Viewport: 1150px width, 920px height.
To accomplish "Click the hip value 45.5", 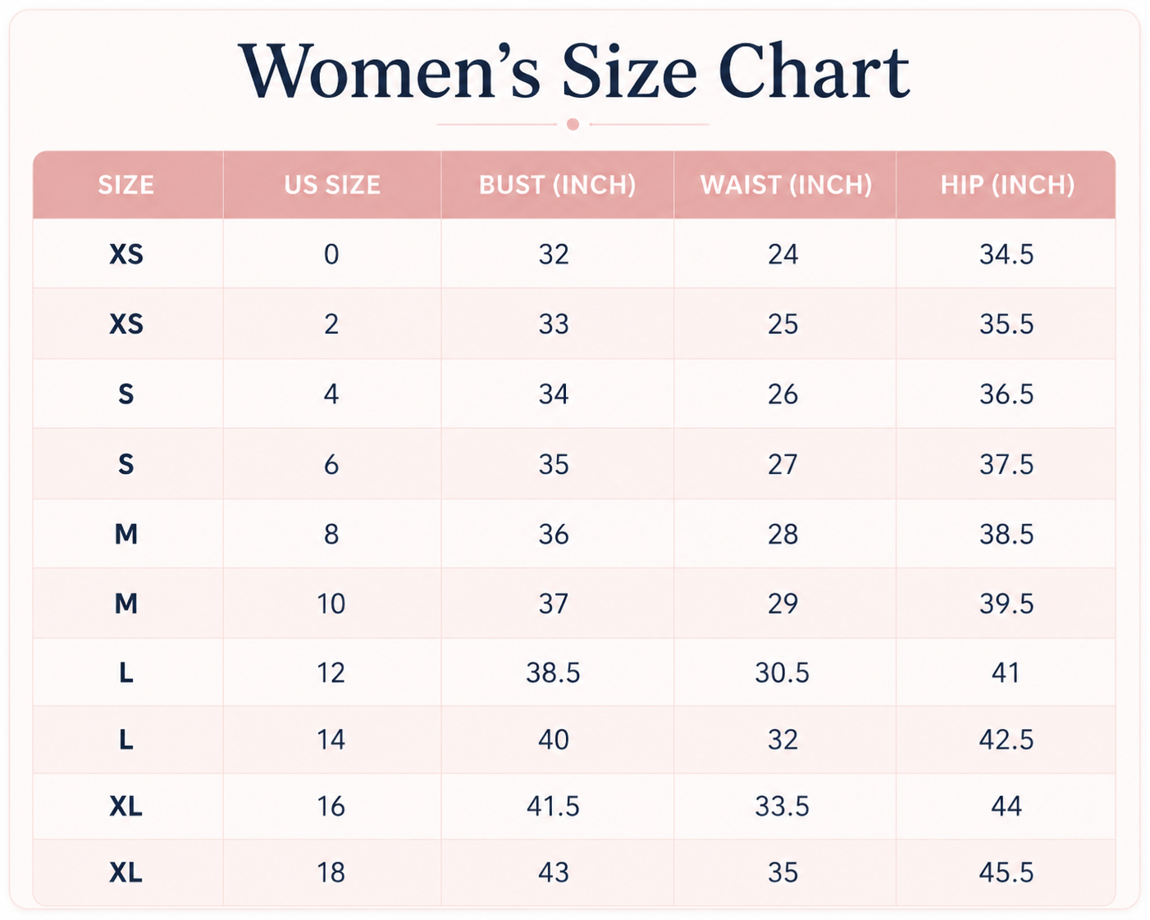I will tap(1006, 872).
